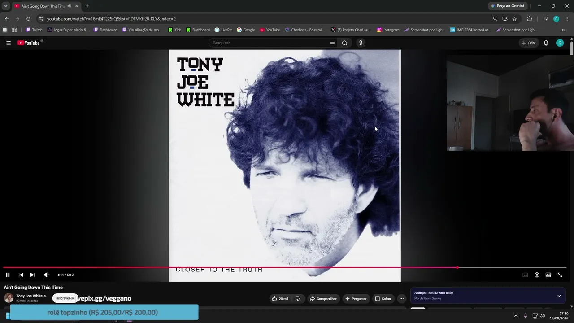
Task: Open the tab search dropdown
Action: (6, 6)
